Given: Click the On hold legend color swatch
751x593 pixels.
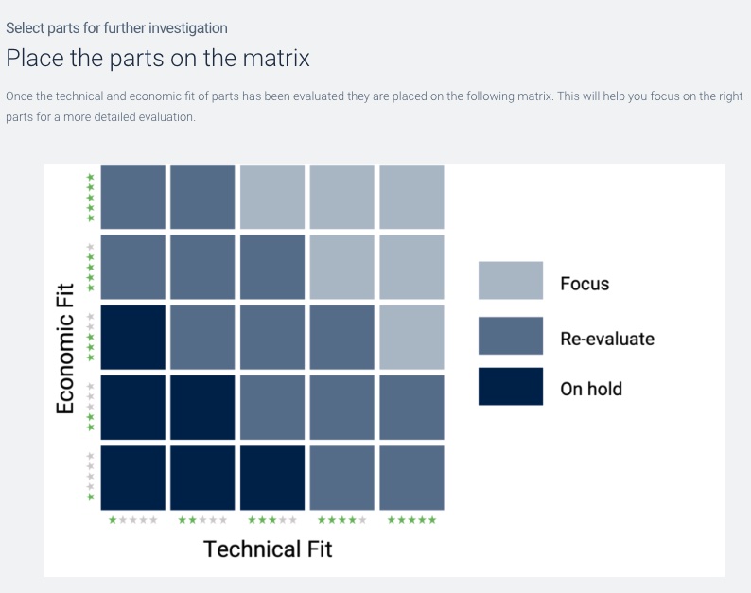Looking at the screenshot, I should [x=511, y=387].
